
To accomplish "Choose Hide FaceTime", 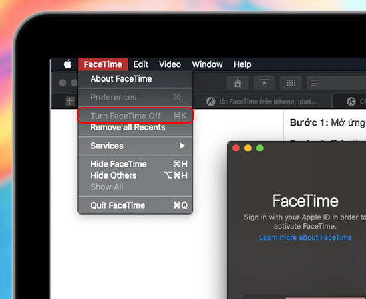I will (x=135, y=164).
